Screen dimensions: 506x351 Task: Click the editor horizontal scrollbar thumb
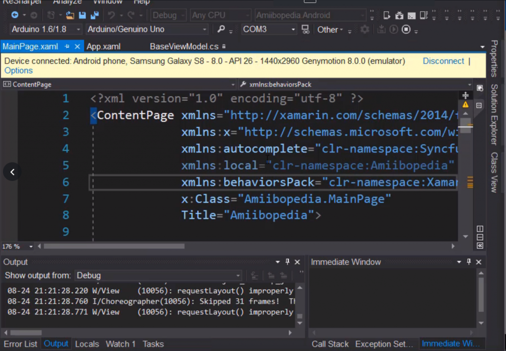pos(114,246)
